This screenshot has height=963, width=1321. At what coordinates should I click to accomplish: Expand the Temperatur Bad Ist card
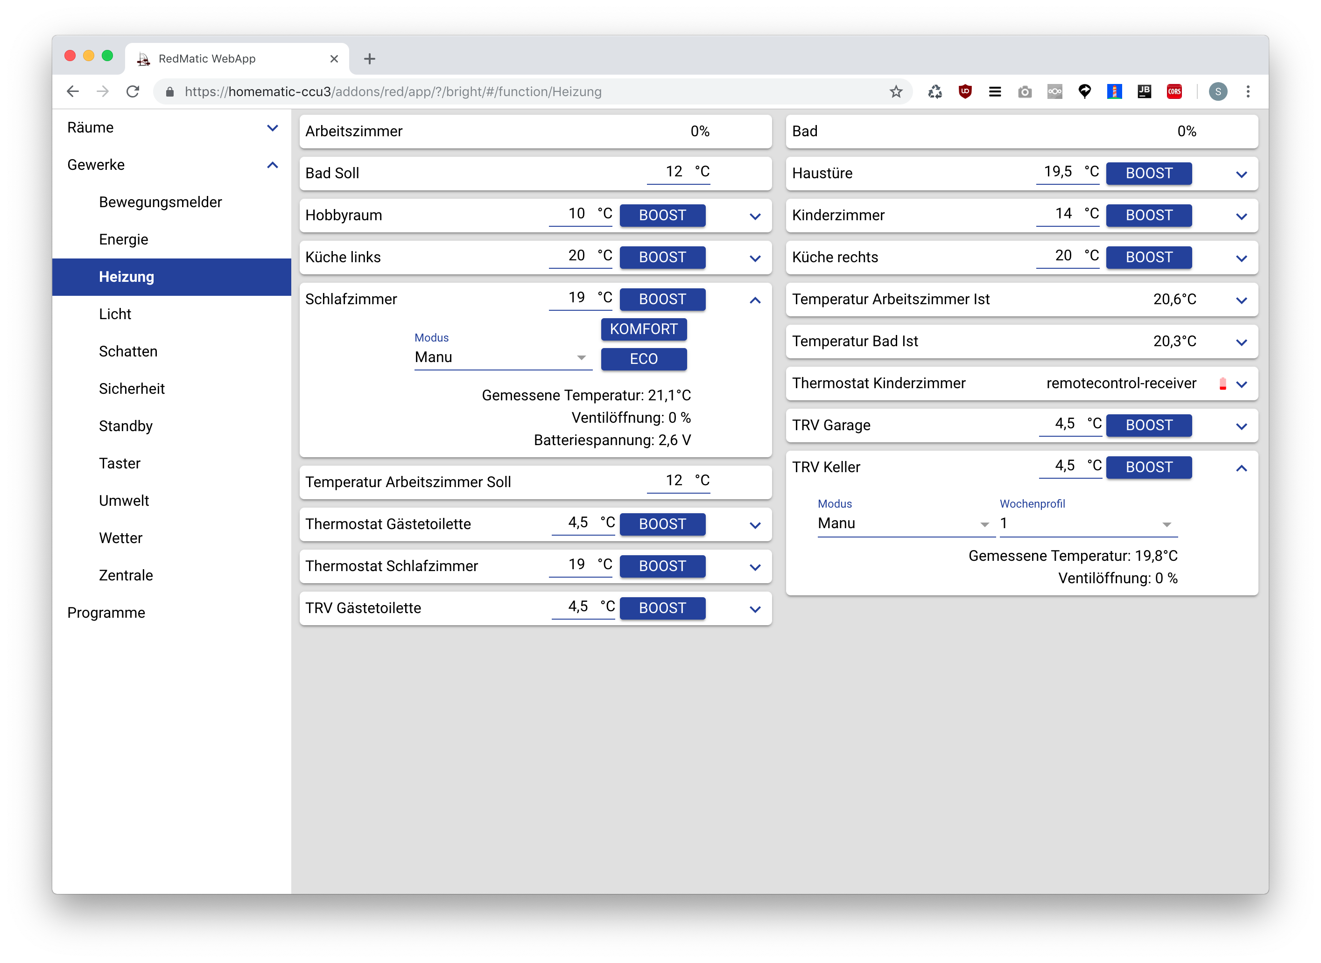pyautogui.click(x=1242, y=342)
